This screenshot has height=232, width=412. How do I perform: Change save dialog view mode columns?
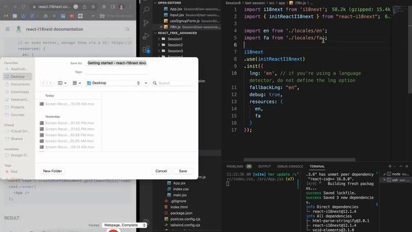(x=62, y=83)
